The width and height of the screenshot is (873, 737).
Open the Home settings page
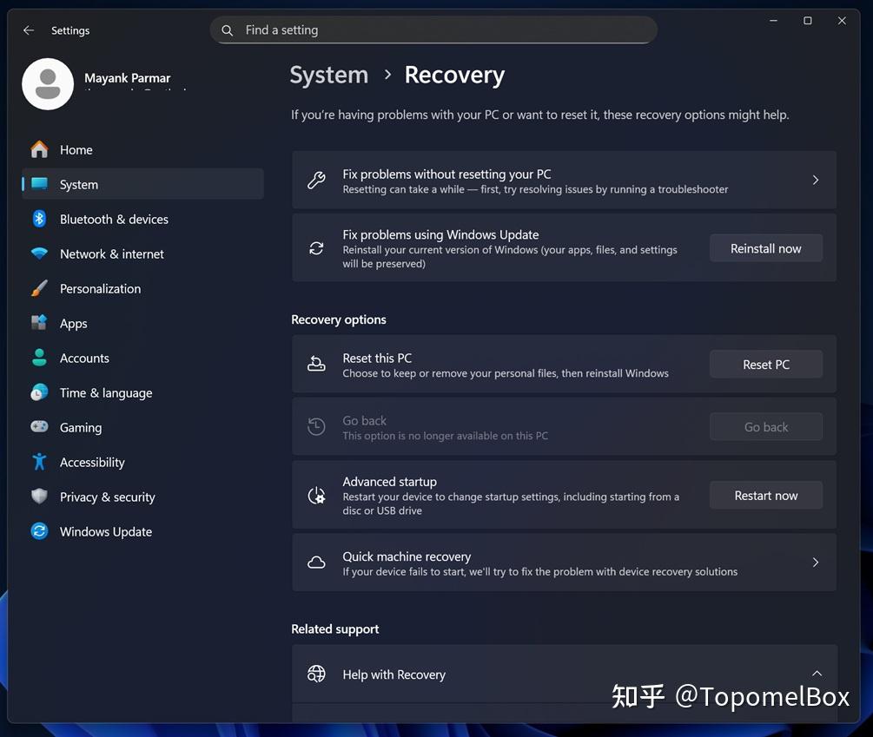142,149
